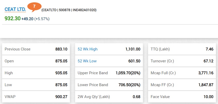Select the Mcap FF value 1,847.87
Image resolution: width=218 pixels, height=104 pixels.
pyautogui.click(x=206, y=85)
